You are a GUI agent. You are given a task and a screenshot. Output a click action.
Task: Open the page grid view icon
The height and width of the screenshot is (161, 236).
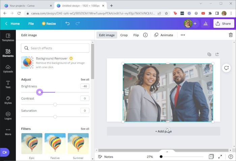[x=211, y=157]
